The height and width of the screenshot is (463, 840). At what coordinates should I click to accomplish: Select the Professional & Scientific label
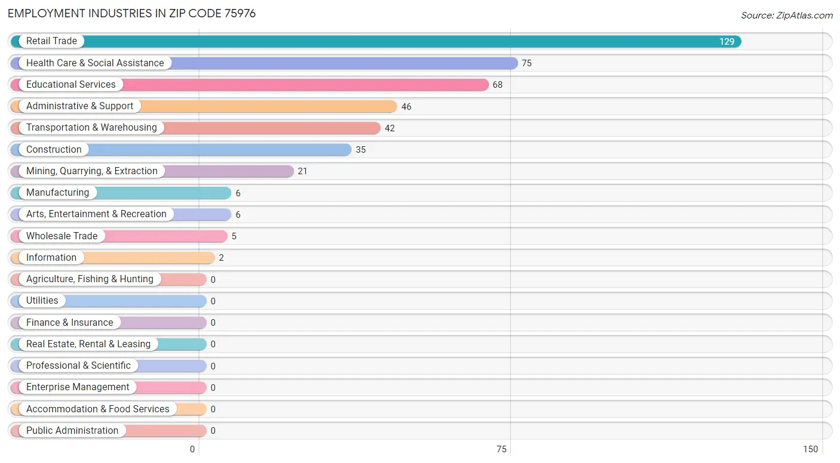coord(78,365)
